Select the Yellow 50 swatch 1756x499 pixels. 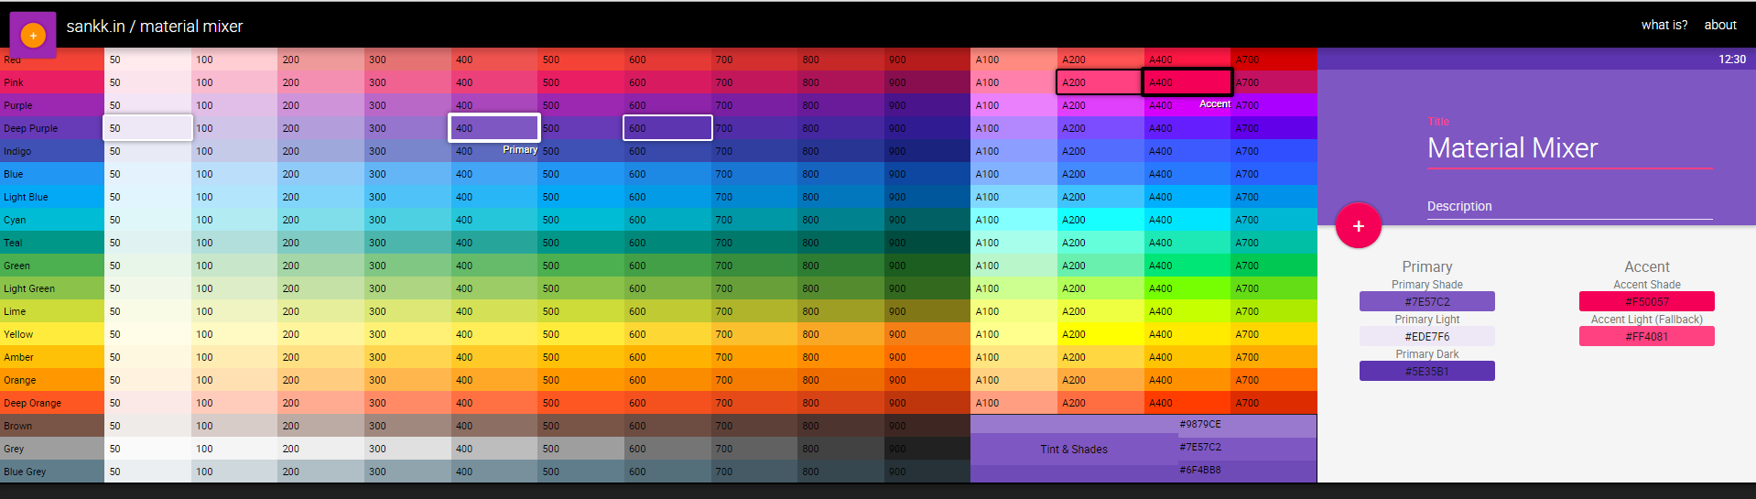pos(147,334)
